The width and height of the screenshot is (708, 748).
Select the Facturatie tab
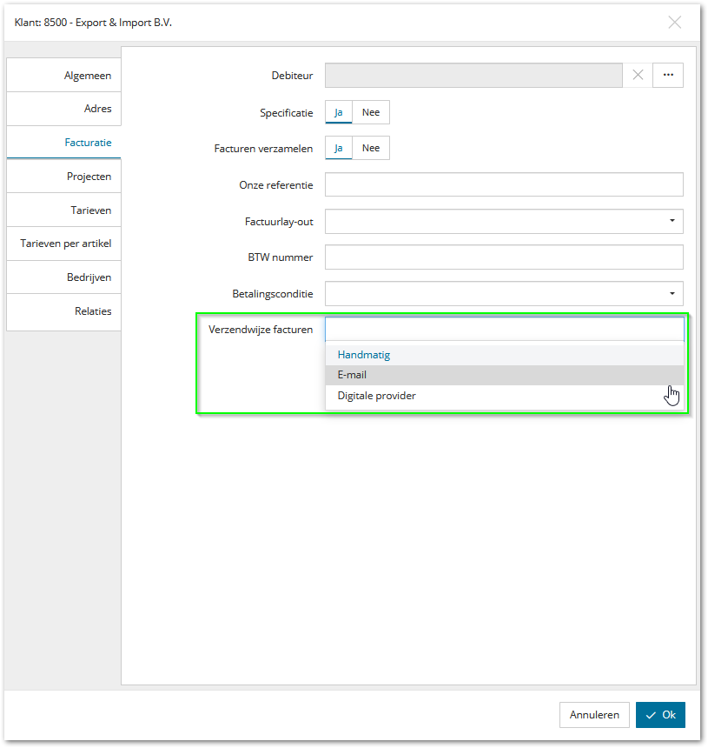point(63,142)
